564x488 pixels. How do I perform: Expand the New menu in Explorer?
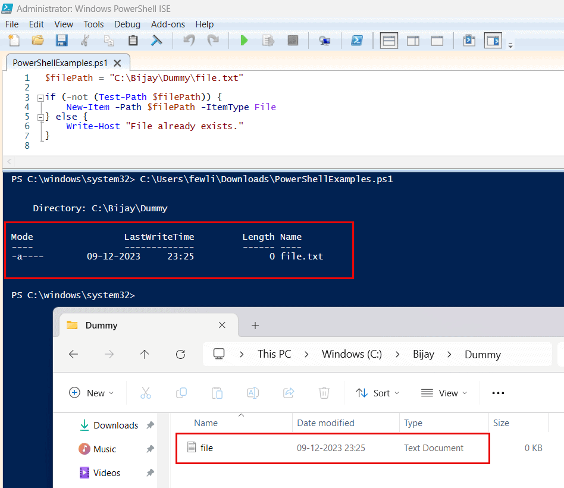[x=91, y=393]
